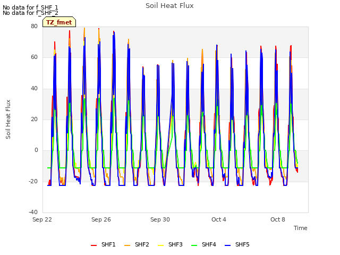340x255 pixels.
Task: Select the SHF4 legend entry
Action: click(203, 244)
